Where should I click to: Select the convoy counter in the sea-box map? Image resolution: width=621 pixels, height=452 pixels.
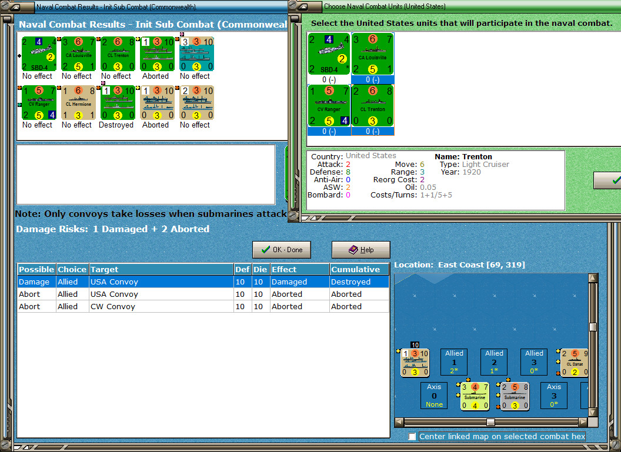pos(415,362)
